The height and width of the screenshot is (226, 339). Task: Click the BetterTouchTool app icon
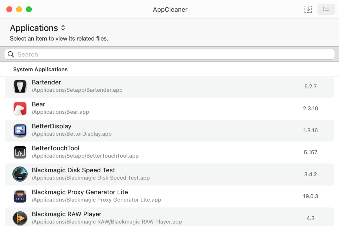(x=20, y=152)
